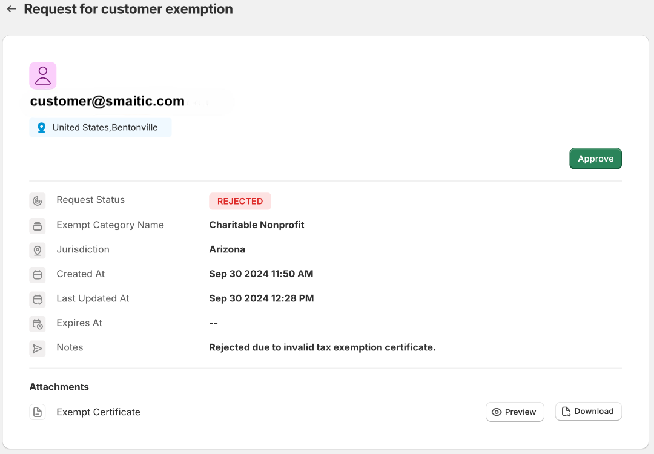Go back using the left arrow
654x454 pixels.
(x=12, y=8)
